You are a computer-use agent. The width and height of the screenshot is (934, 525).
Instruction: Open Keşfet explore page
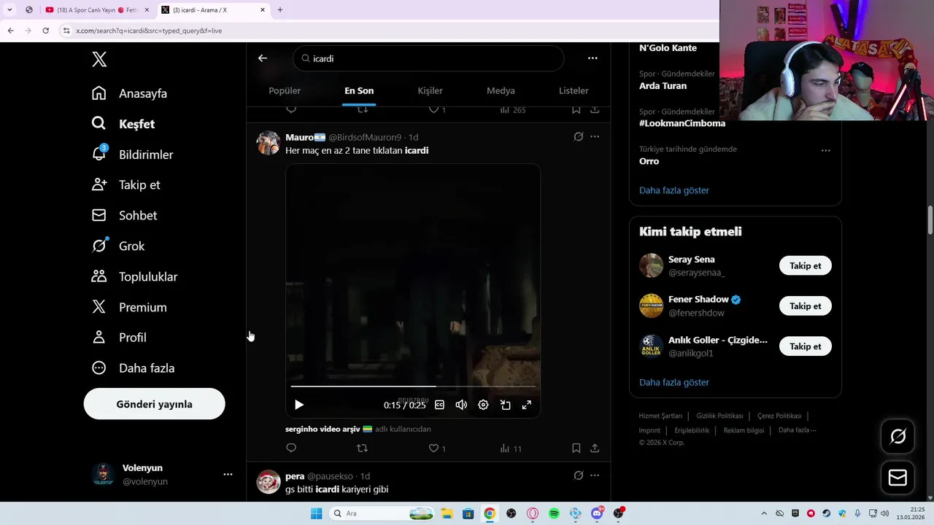(x=123, y=124)
